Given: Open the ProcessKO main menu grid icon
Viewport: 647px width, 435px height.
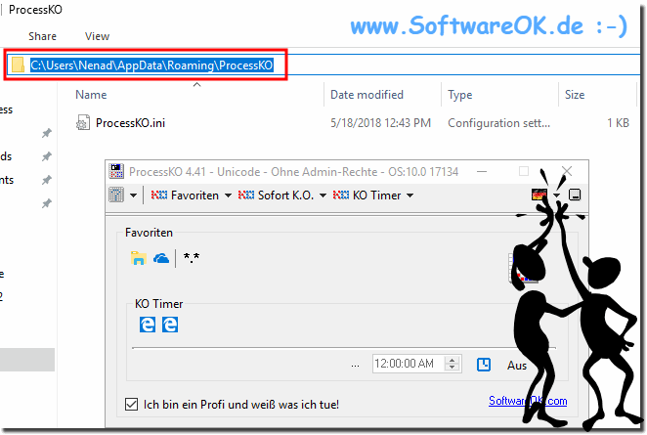Looking at the screenshot, I should point(116,195).
